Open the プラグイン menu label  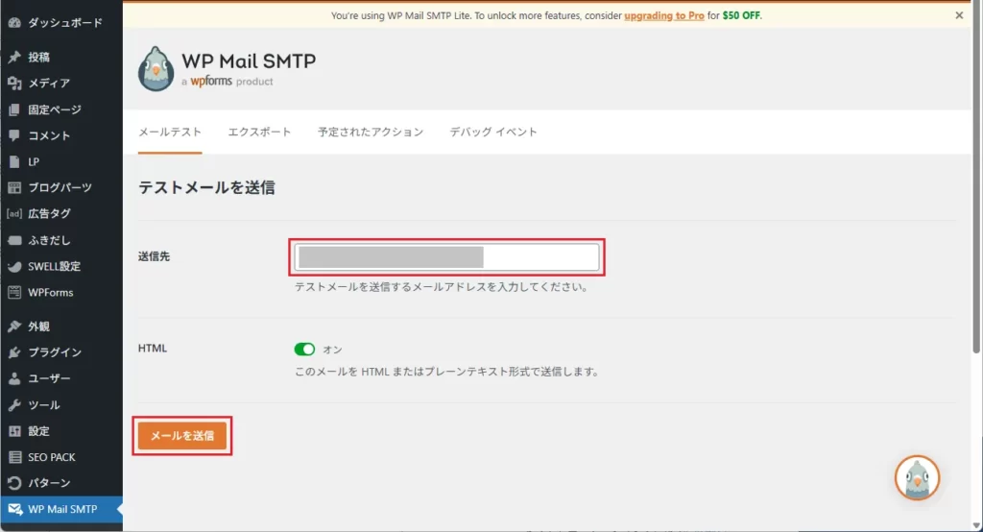pyautogui.click(x=55, y=352)
